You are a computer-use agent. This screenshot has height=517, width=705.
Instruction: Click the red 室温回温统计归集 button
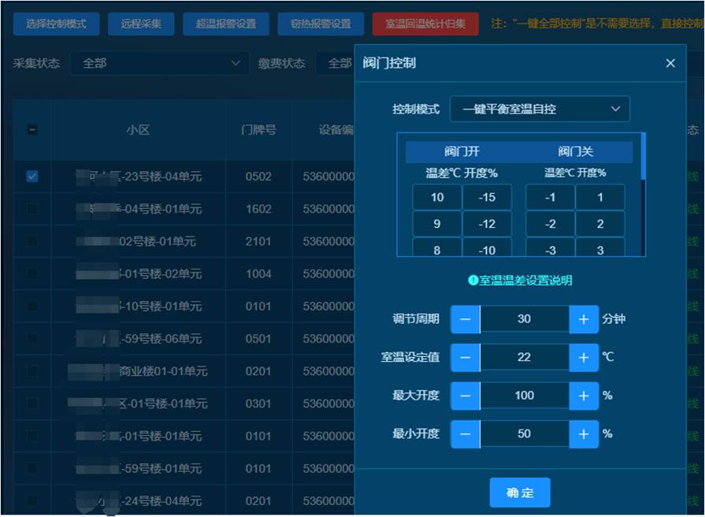[x=425, y=24]
